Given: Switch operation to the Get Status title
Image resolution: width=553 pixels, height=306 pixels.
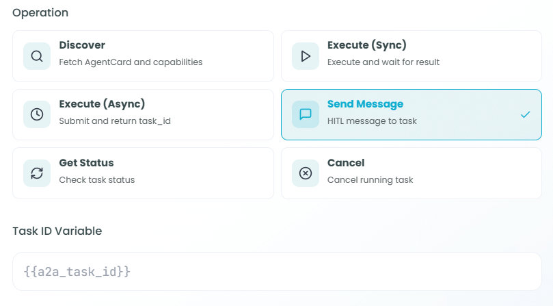Looking at the screenshot, I should coord(86,163).
